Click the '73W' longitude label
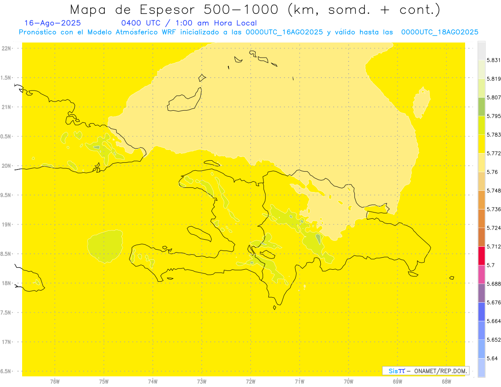This screenshot has width=501, height=387. tap(202, 381)
